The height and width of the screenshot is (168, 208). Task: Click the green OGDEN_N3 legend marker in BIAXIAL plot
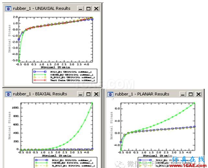[41, 163]
